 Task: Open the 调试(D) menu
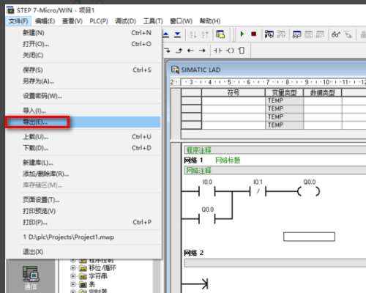pos(125,21)
